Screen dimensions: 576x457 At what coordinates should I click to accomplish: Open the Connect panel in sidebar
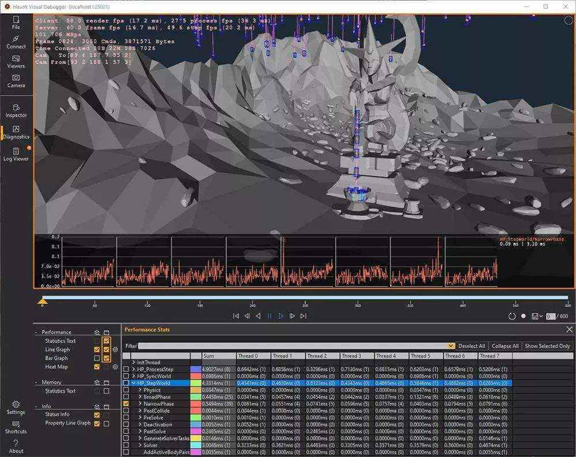coord(16,42)
